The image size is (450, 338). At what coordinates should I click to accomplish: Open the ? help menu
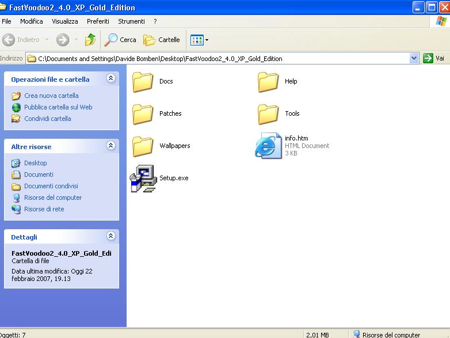click(155, 21)
